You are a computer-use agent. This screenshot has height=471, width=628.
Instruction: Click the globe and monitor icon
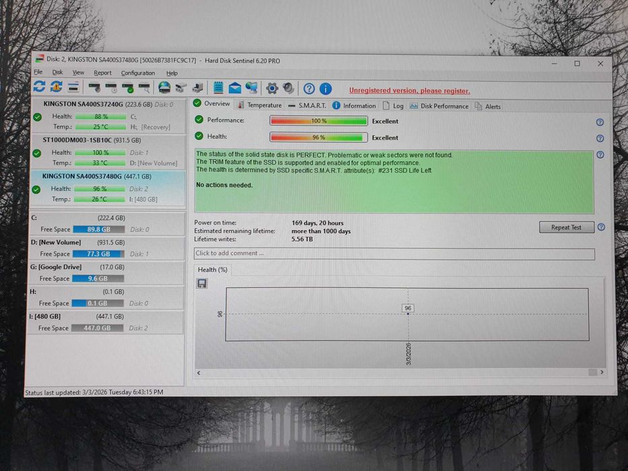tap(252, 87)
